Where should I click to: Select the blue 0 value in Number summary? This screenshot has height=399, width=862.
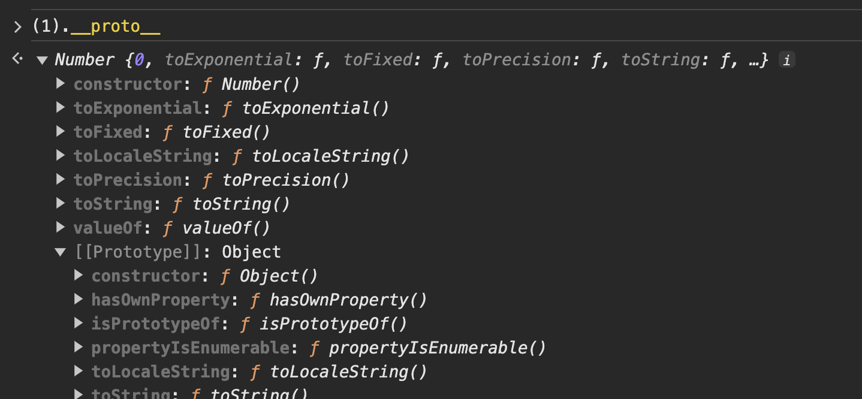coord(138,59)
